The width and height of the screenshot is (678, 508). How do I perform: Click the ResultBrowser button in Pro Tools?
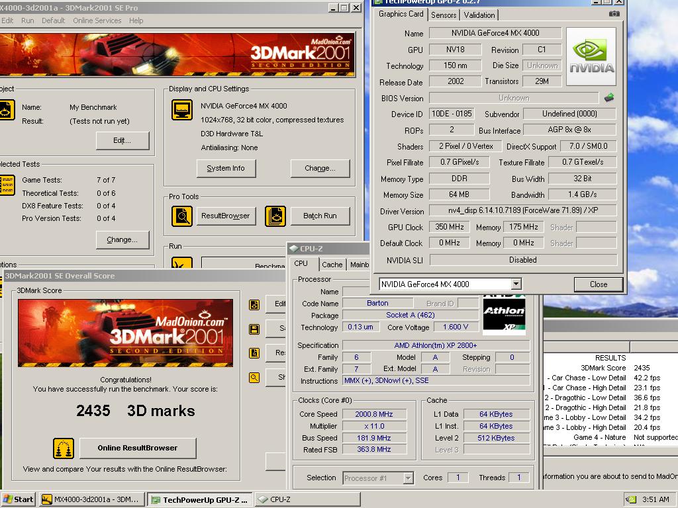tap(226, 216)
